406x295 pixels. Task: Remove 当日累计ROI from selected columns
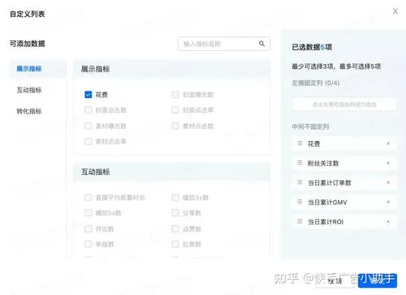coord(388,221)
